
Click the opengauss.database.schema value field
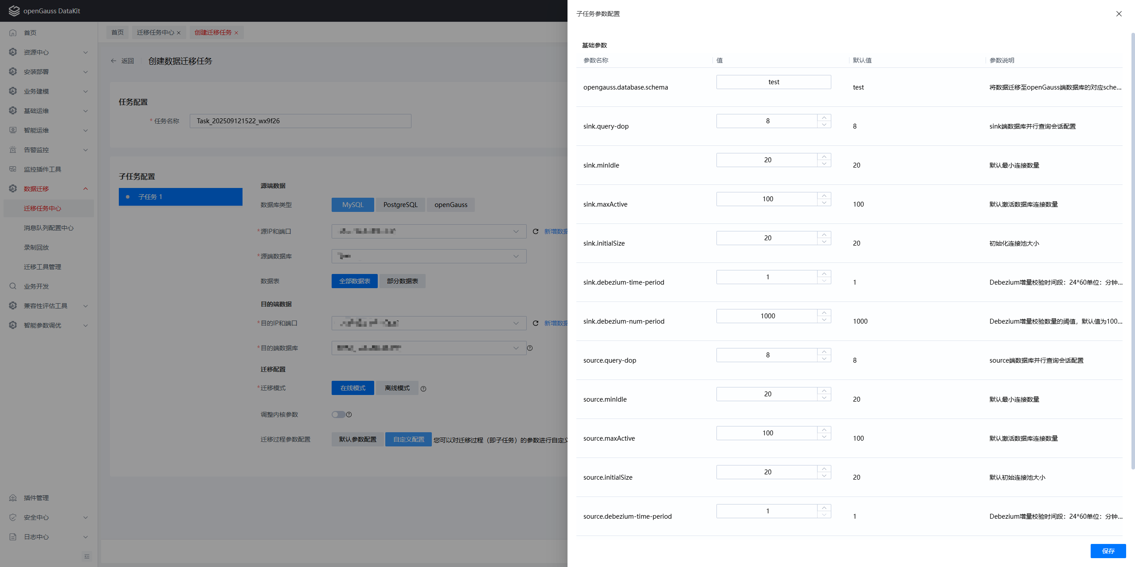pos(773,82)
